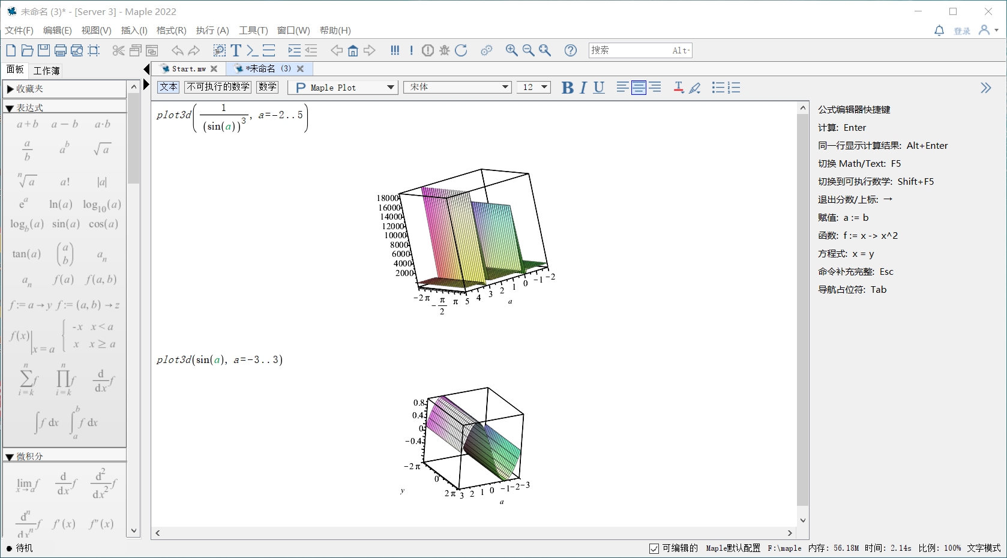Open the 文件(F) menu
The image size is (1007, 558).
pyautogui.click(x=19, y=30)
